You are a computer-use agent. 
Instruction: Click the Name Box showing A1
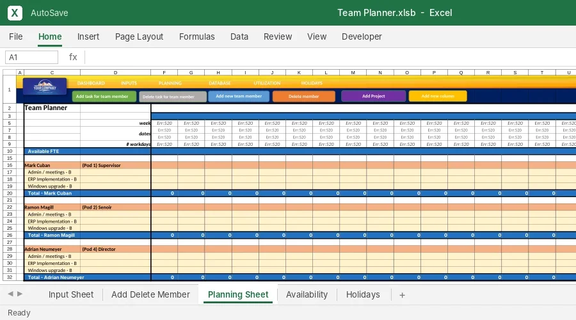click(31, 58)
